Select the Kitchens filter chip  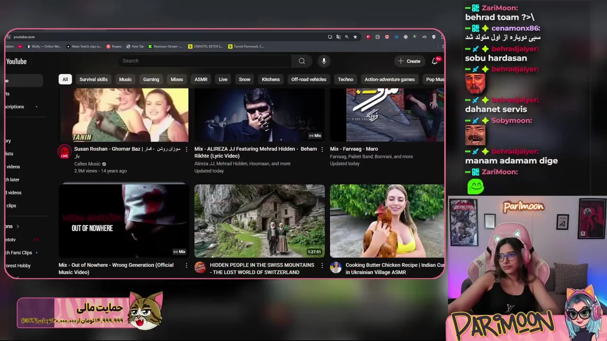coord(271,80)
